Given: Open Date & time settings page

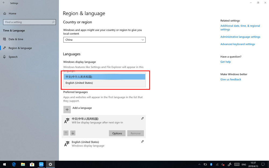Looking at the screenshot, I should click(16, 39).
